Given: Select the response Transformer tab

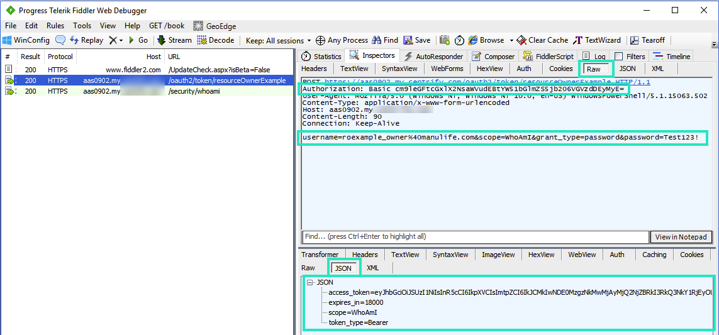Looking at the screenshot, I should pos(320,255).
